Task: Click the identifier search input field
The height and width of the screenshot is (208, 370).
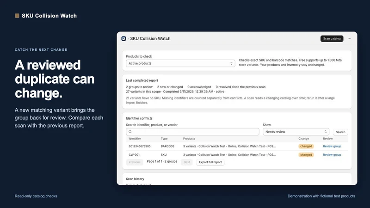Action: pos(192,132)
